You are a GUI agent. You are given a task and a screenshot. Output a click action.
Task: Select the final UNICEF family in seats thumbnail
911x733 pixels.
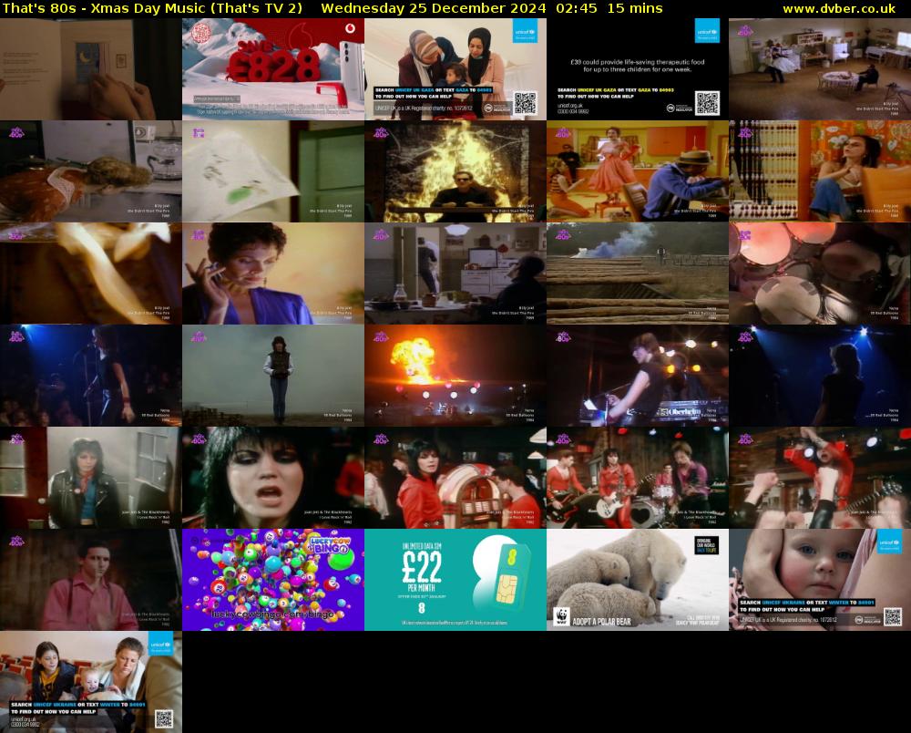pos(90,682)
